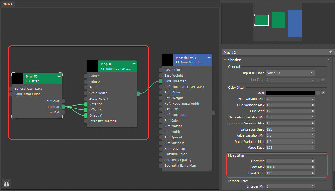Click the Scale Width label on Map #1
This screenshot has width=335, height=191.
coord(98,93)
